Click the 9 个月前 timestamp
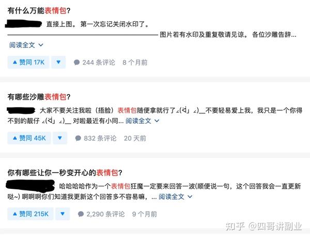This screenshot has height=239, width=310. click(x=145, y=214)
